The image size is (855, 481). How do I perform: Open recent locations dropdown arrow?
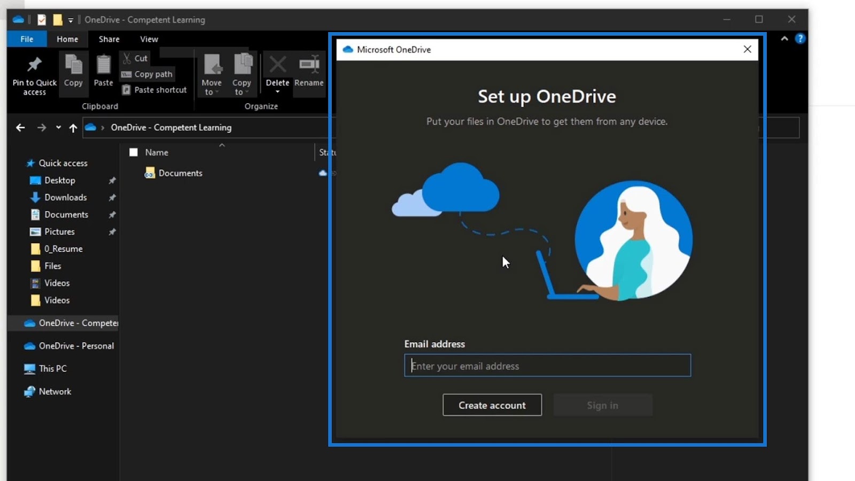coord(58,128)
